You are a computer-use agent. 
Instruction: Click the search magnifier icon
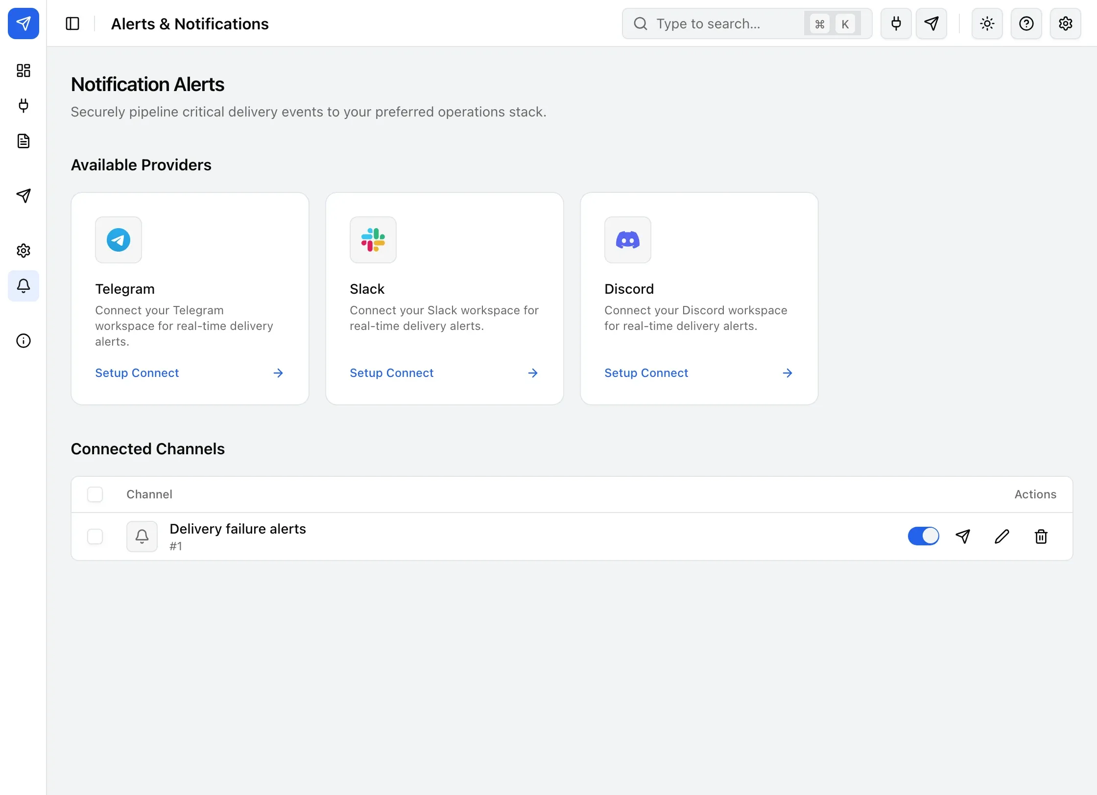click(x=641, y=23)
